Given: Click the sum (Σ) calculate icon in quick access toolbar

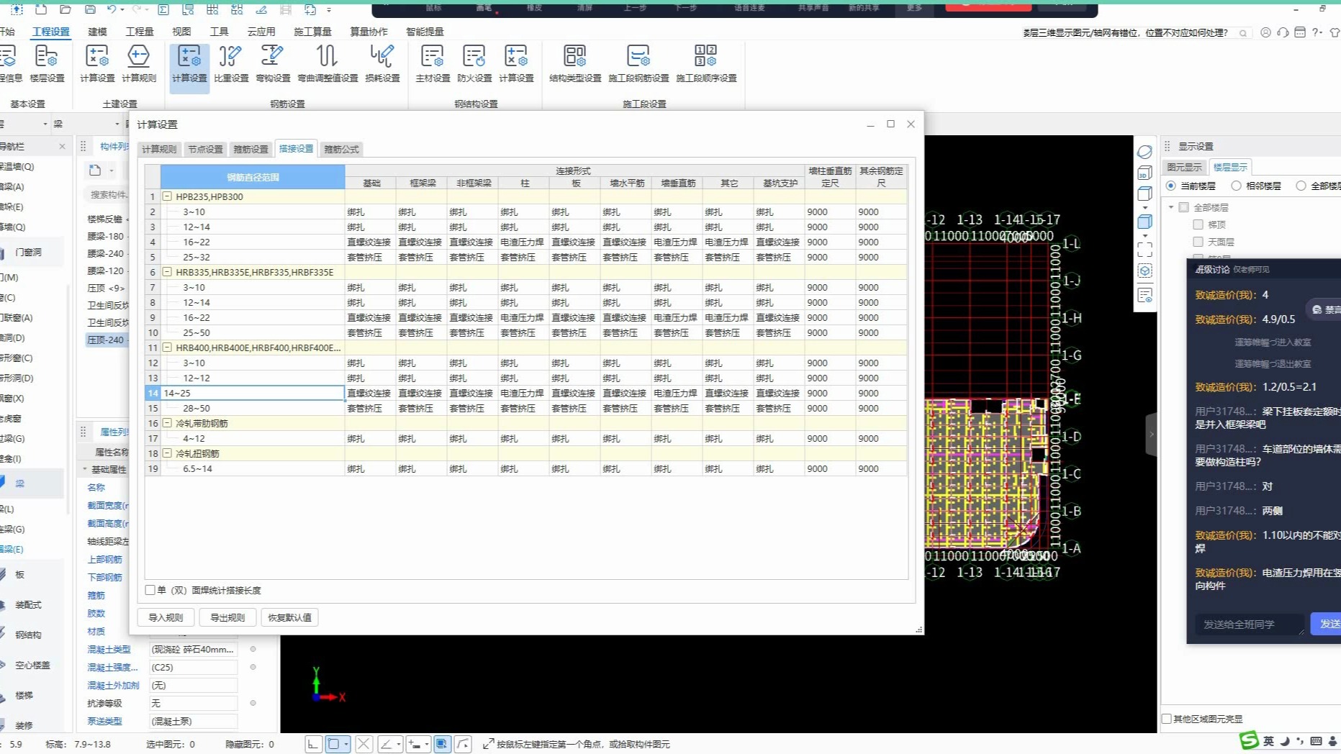Looking at the screenshot, I should point(163,9).
